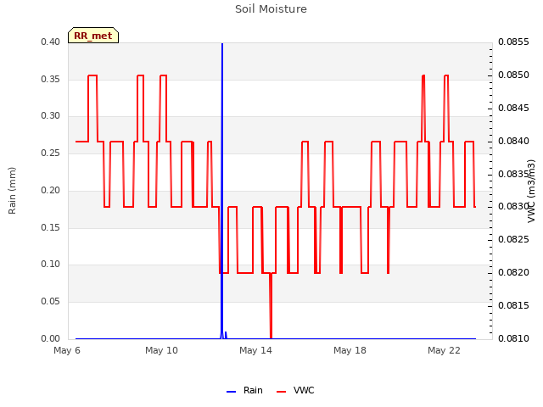Click the Rain legend entry
Viewport: 543px width, 407px height.
click(244, 390)
